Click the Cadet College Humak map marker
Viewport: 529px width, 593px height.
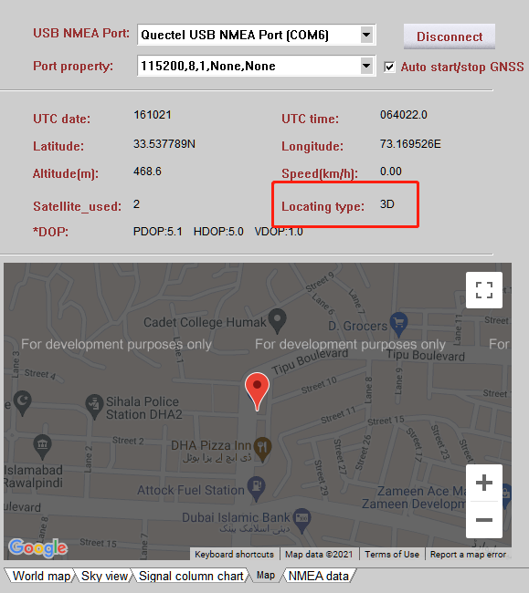(277, 321)
